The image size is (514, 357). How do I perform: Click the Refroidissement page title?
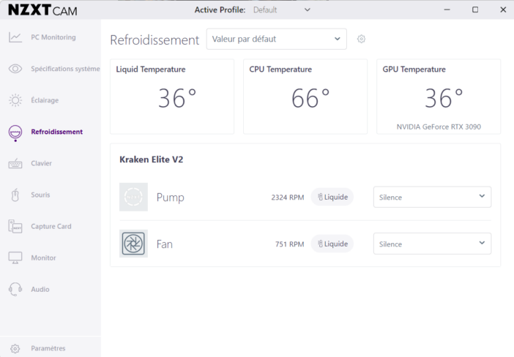154,40
